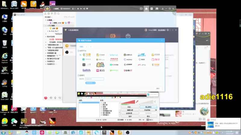Image resolution: width=241 pixels, height=135 pixels.
Task: Select the bilibili platform radio button
Action: [x=108, y=55]
